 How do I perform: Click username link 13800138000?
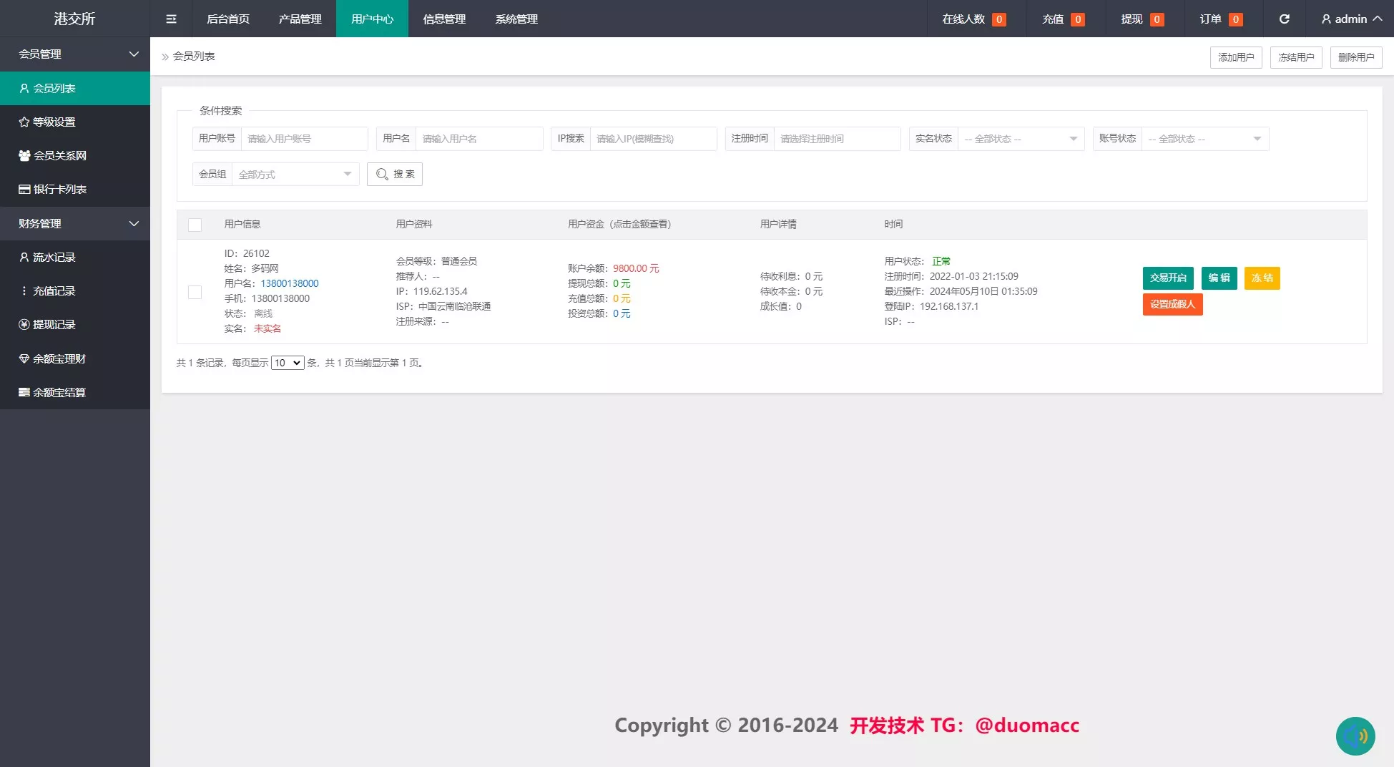[x=289, y=283]
